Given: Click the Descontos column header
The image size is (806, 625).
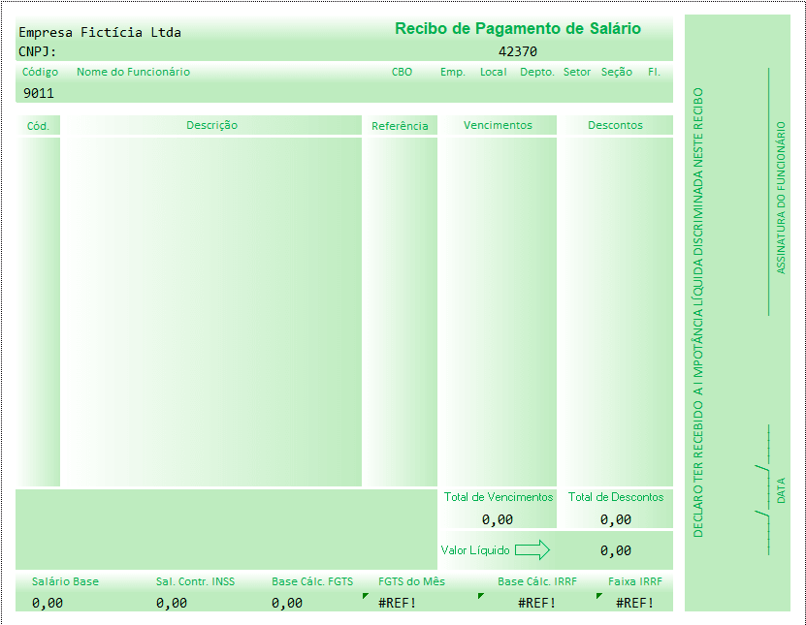Looking at the screenshot, I should [615, 125].
